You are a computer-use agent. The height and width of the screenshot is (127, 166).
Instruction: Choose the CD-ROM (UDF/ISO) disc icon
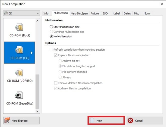point(19,72)
